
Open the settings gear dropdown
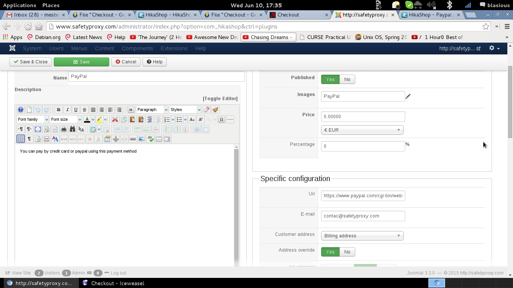click(495, 48)
